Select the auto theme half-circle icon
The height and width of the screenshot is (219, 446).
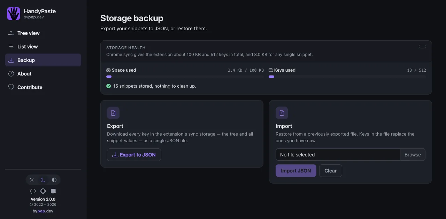tap(54, 180)
